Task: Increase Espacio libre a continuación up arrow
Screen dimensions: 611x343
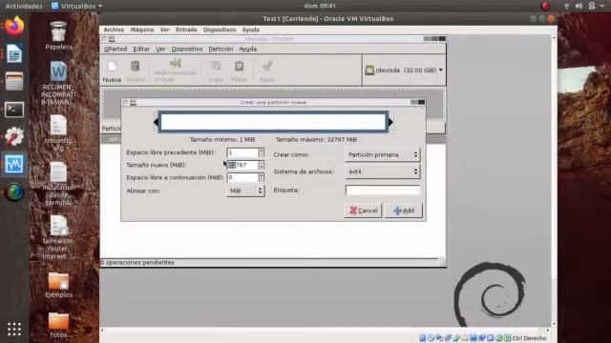Action: pyautogui.click(x=261, y=175)
